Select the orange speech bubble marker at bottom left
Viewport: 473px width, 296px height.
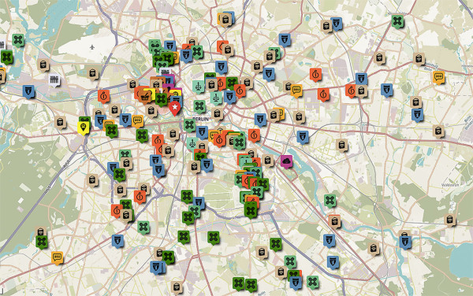click(58, 258)
